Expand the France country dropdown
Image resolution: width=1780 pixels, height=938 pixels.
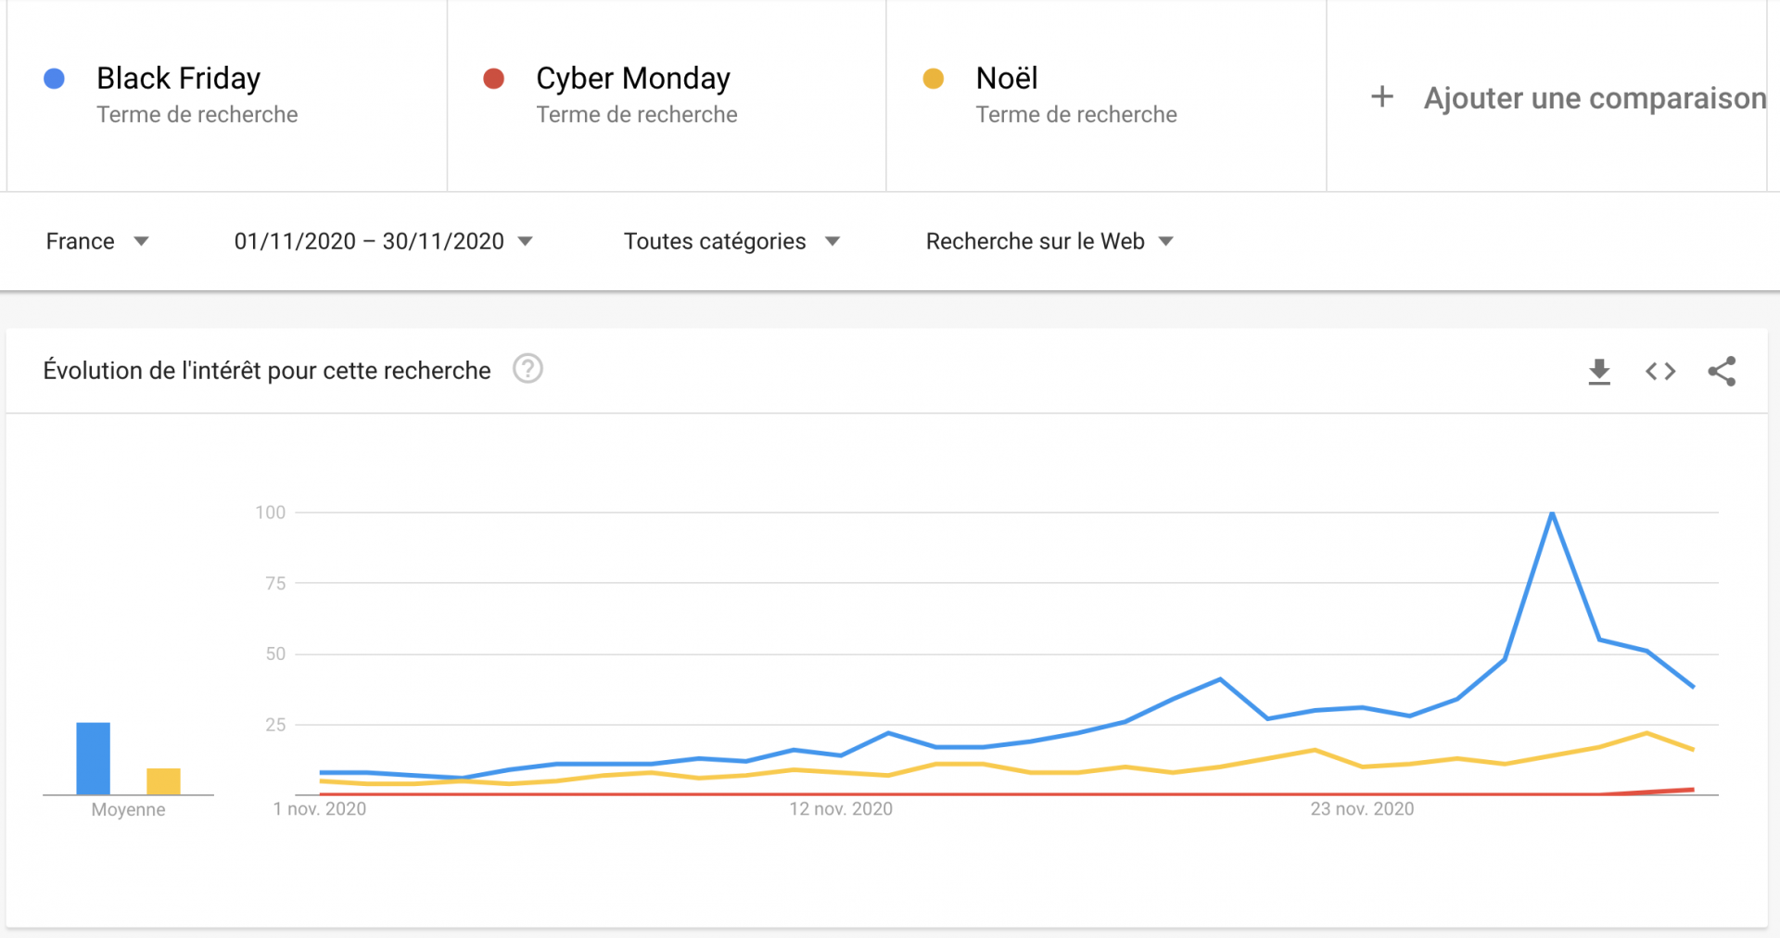coord(97,241)
